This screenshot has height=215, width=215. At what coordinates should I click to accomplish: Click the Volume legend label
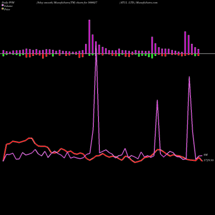[8, 6]
